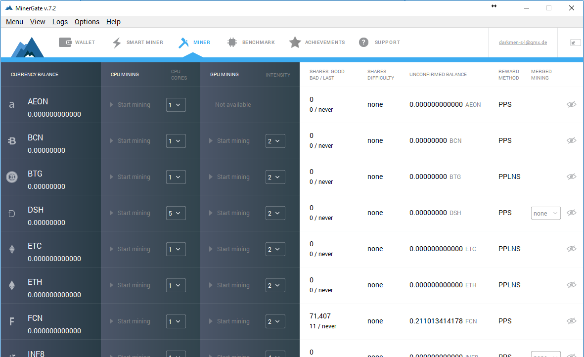This screenshot has width=584, height=357.
Task: Click FCN good shares value 71,407
Action: tap(320, 316)
